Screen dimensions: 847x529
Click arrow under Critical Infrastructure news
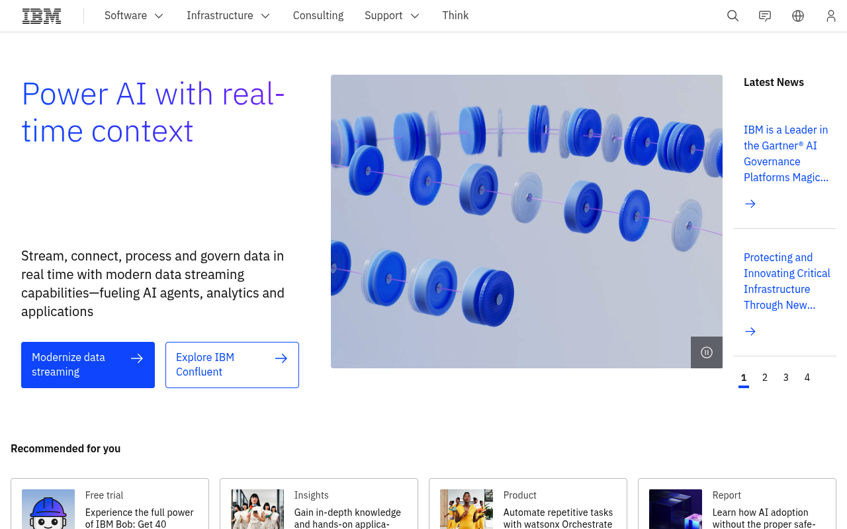point(750,331)
